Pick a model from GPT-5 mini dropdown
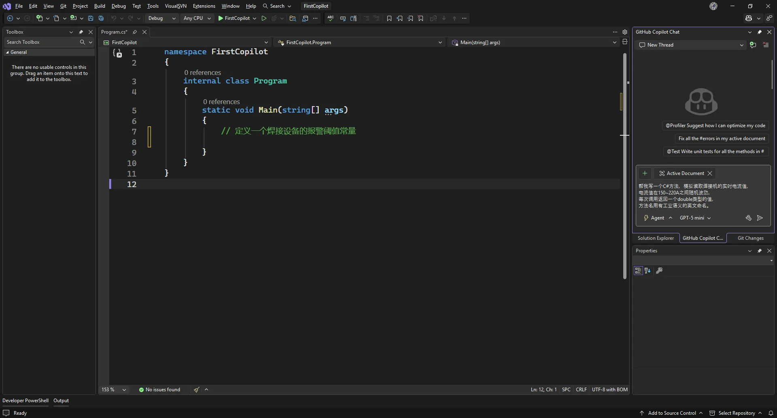Image resolution: width=777 pixels, height=418 pixels. (x=695, y=218)
